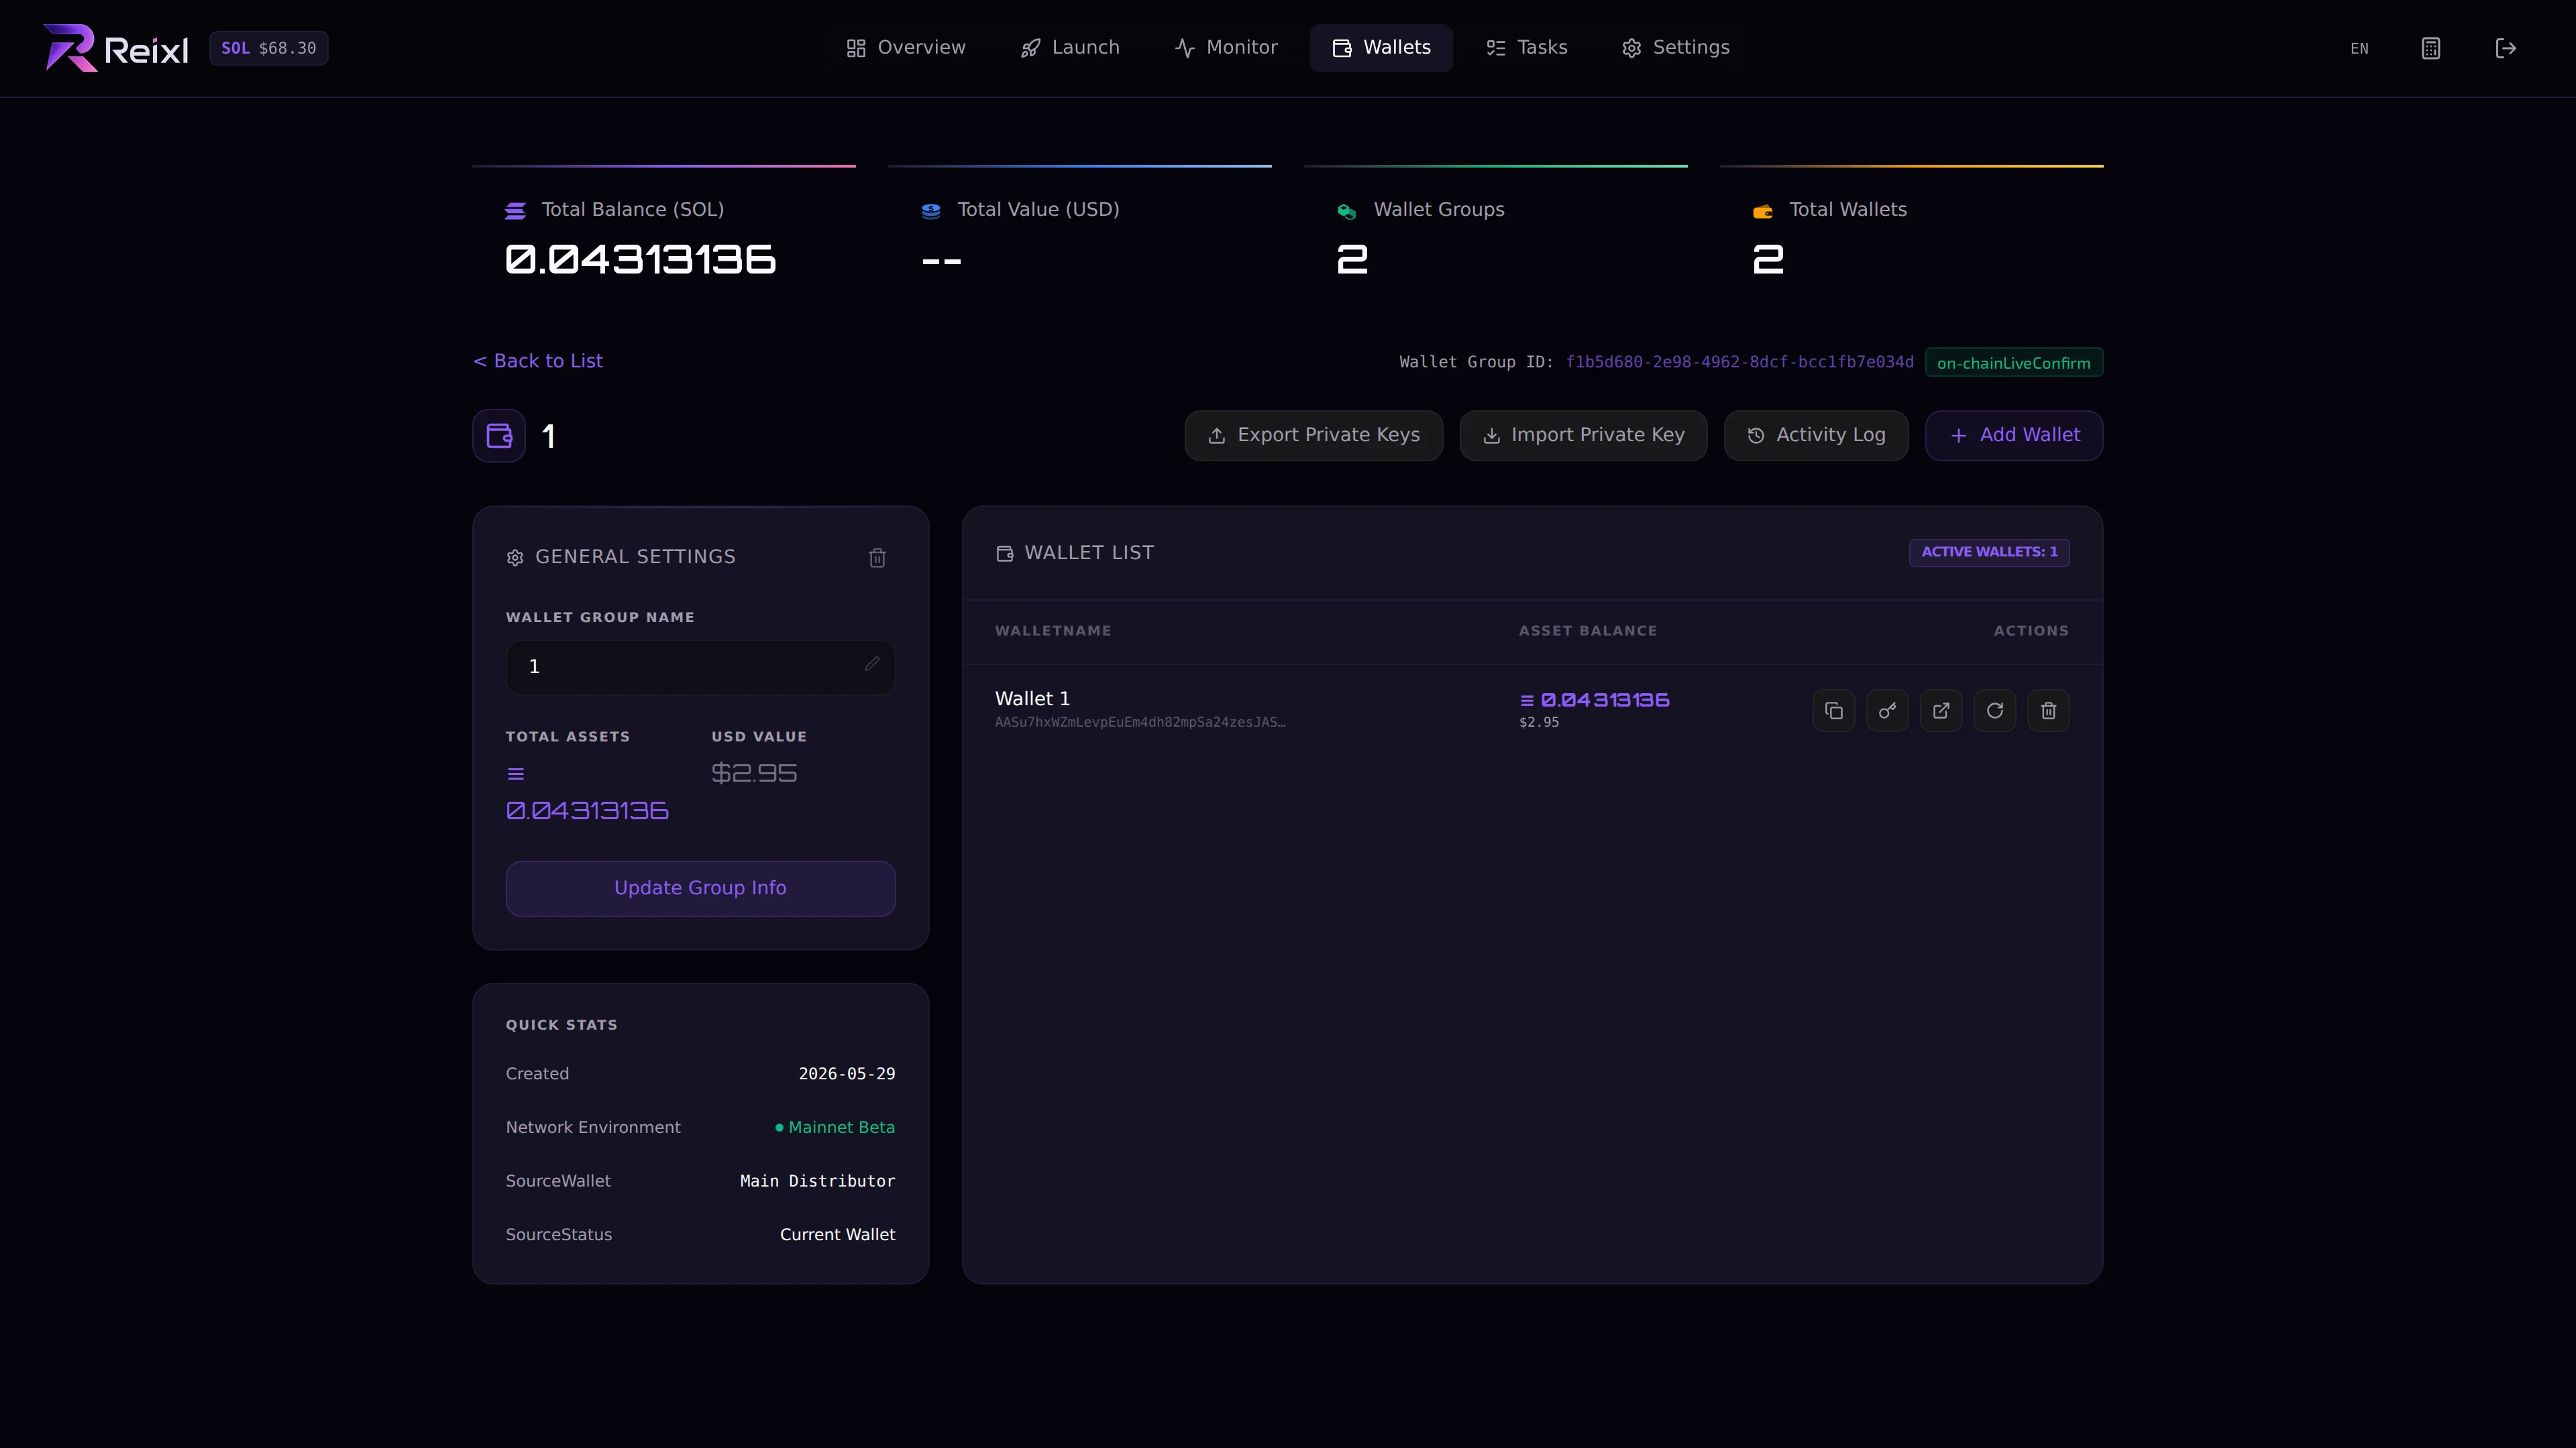Viewport: 2576px width, 1448px height.
Task: Click Update Group Info button
Action: pyautogui.click(x=700, y=888)
